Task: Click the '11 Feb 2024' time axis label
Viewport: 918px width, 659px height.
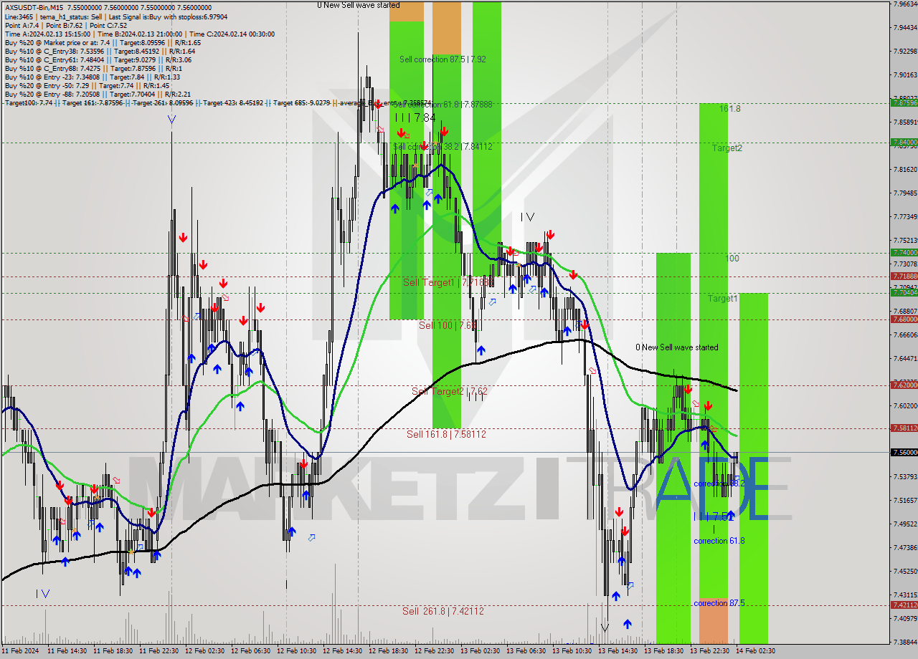Action: tap(19, 651)
